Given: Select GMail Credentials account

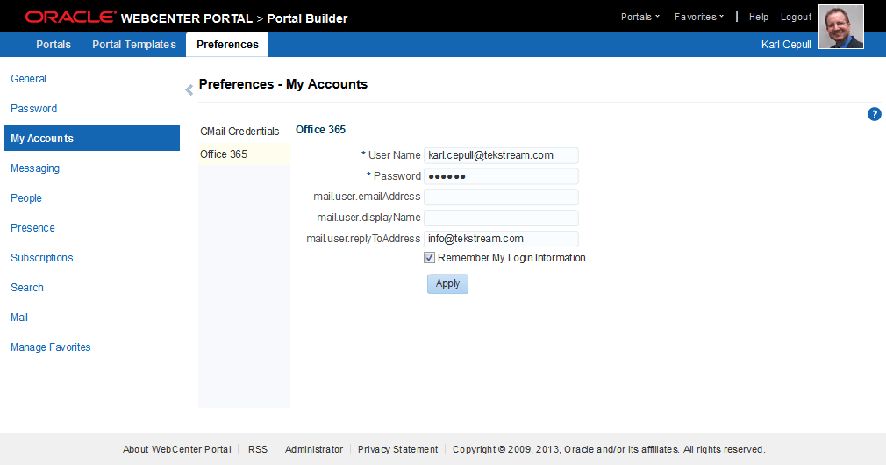Looking at the screenshot, I should pyautogui.click(x=239, y=132).
